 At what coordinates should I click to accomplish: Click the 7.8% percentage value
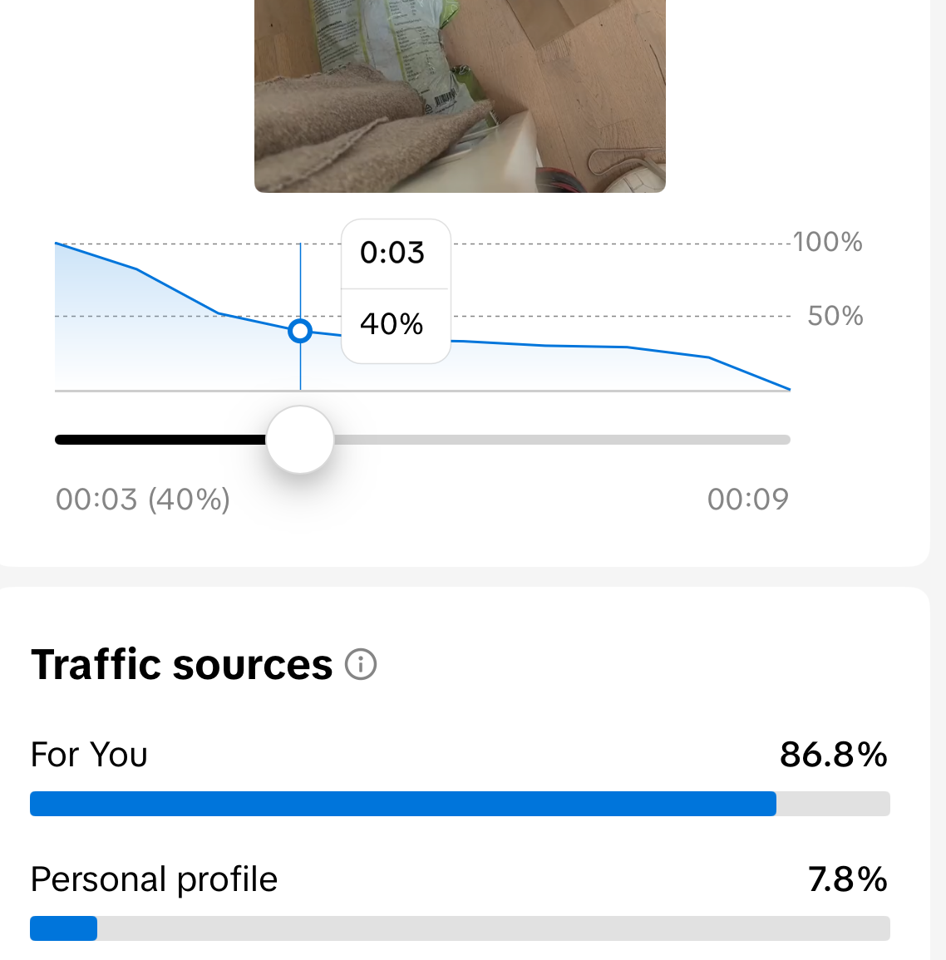pos(847,879)
